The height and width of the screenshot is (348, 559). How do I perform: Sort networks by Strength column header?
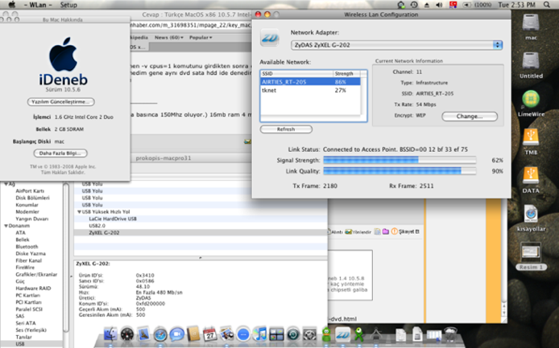pyautogui.click(x=346, y=74)
